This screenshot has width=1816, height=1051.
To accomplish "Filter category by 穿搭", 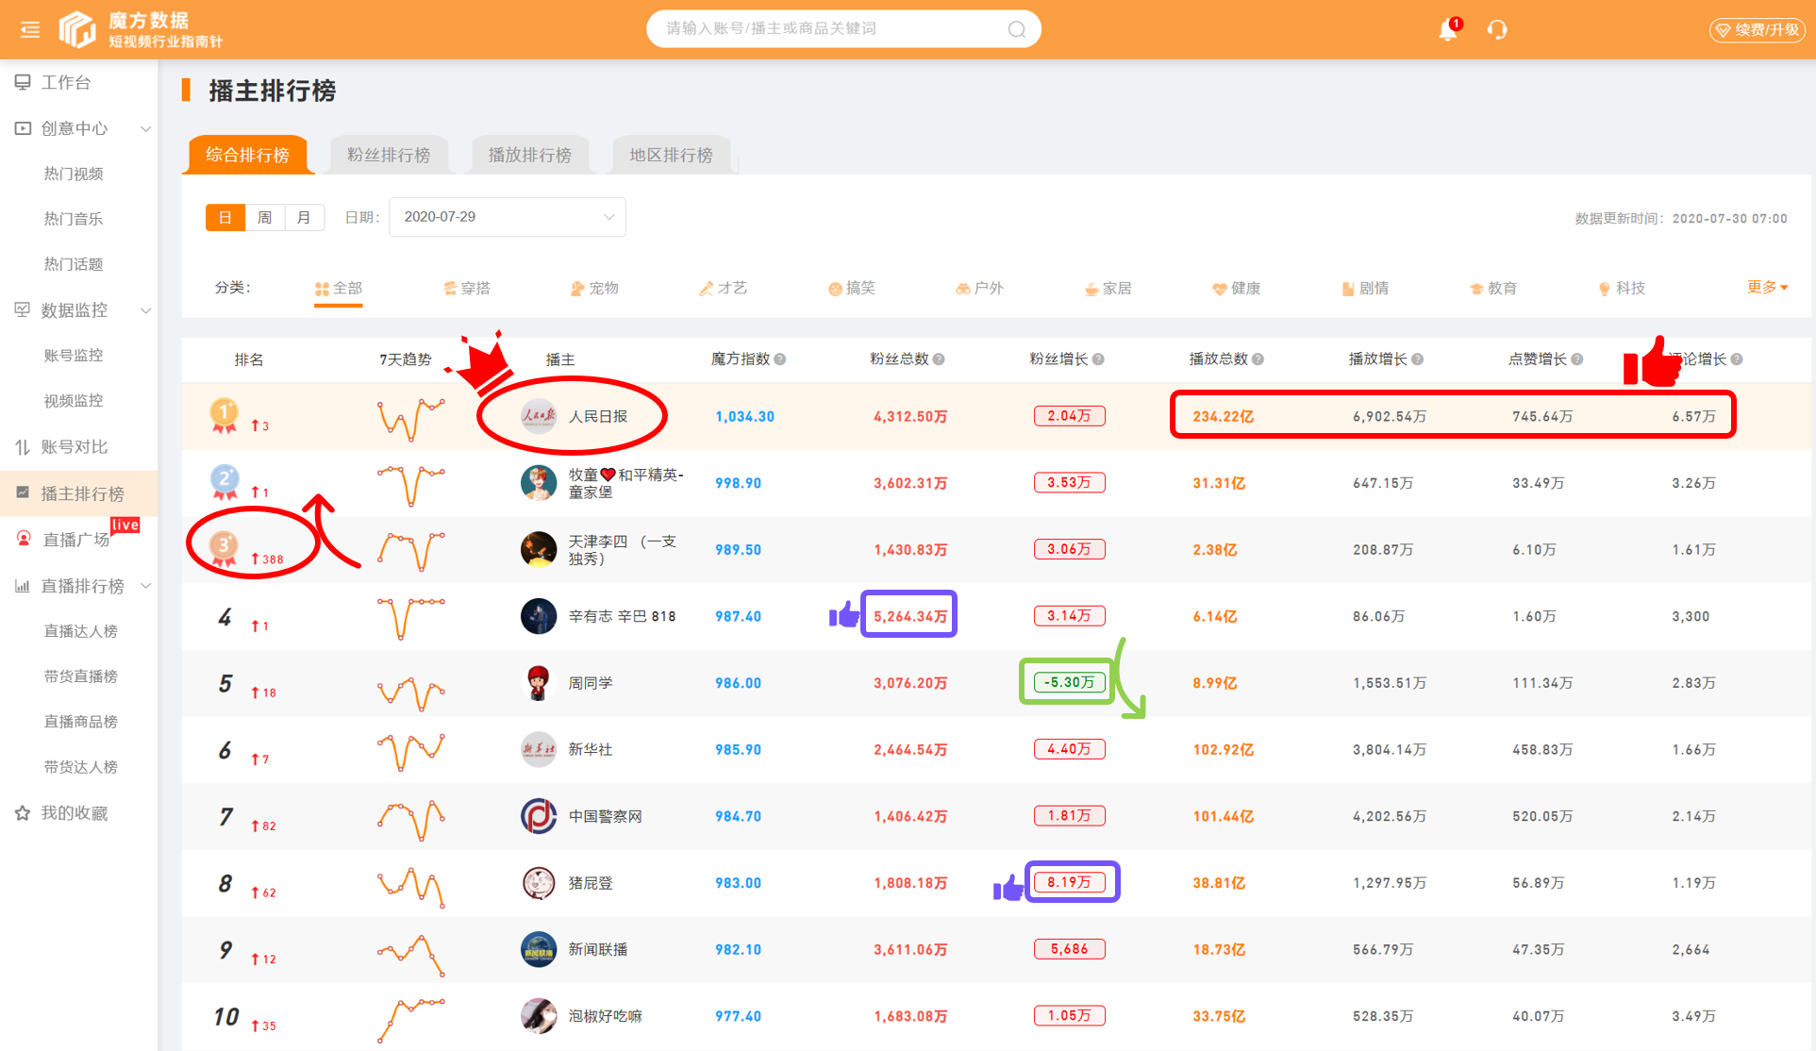I will (x=467, y=289).
